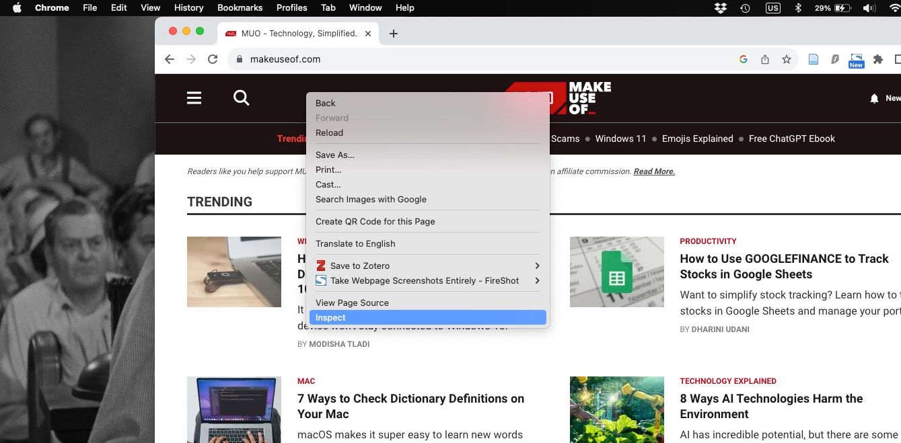This screenshot has height=443, width=901.
Task: Click the Zotero icon in the context menu
Action: coord(320,266)
